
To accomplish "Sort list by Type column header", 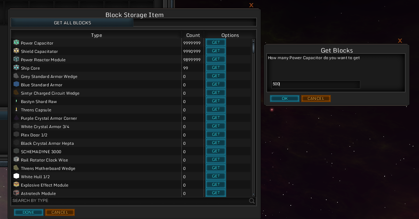I will pyautogui.click(x=96, y=35).
